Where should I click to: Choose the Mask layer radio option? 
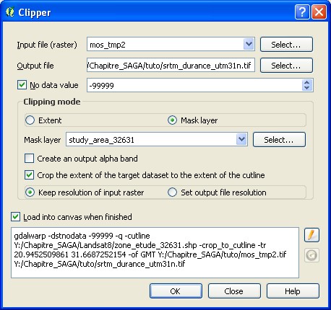(172, 120)
